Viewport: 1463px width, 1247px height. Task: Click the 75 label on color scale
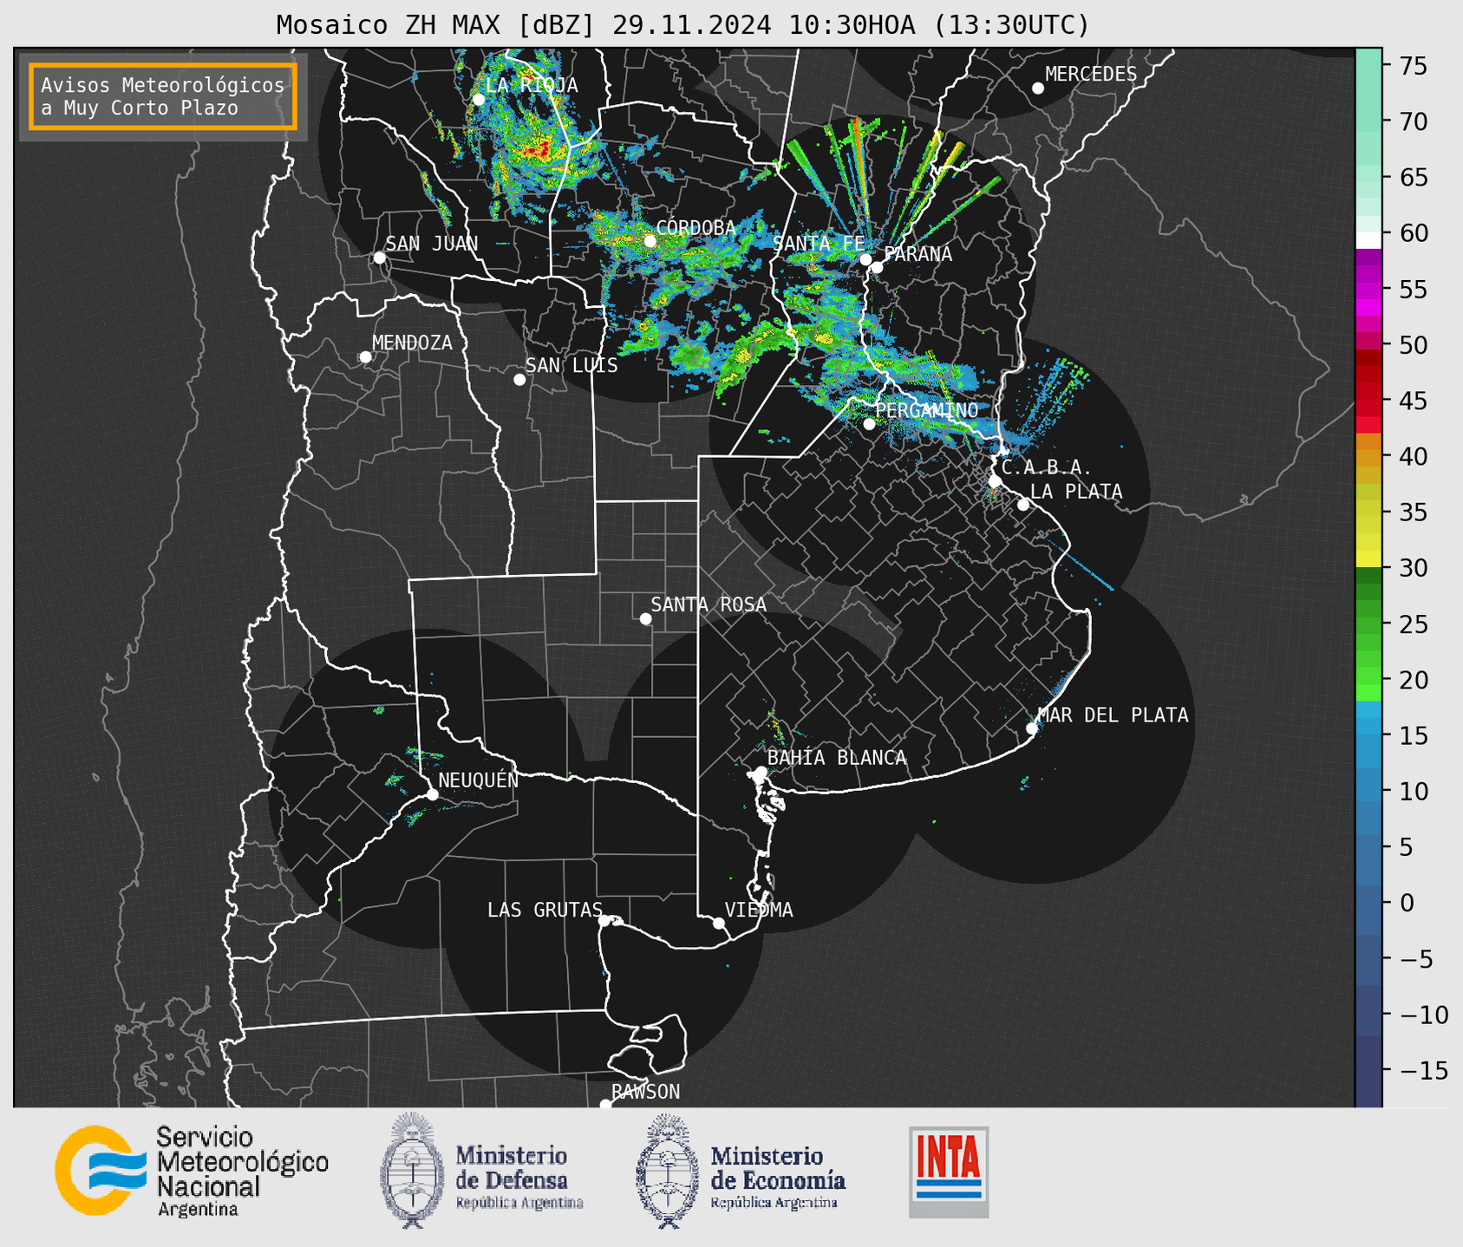(x=1412, y=66)
